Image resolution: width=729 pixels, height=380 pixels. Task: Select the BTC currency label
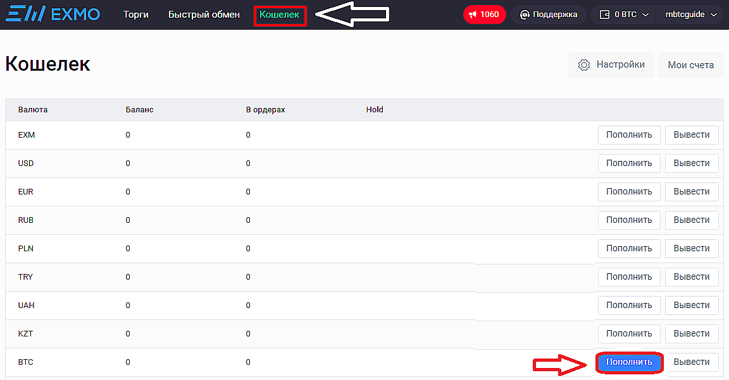tap(25, 362)
